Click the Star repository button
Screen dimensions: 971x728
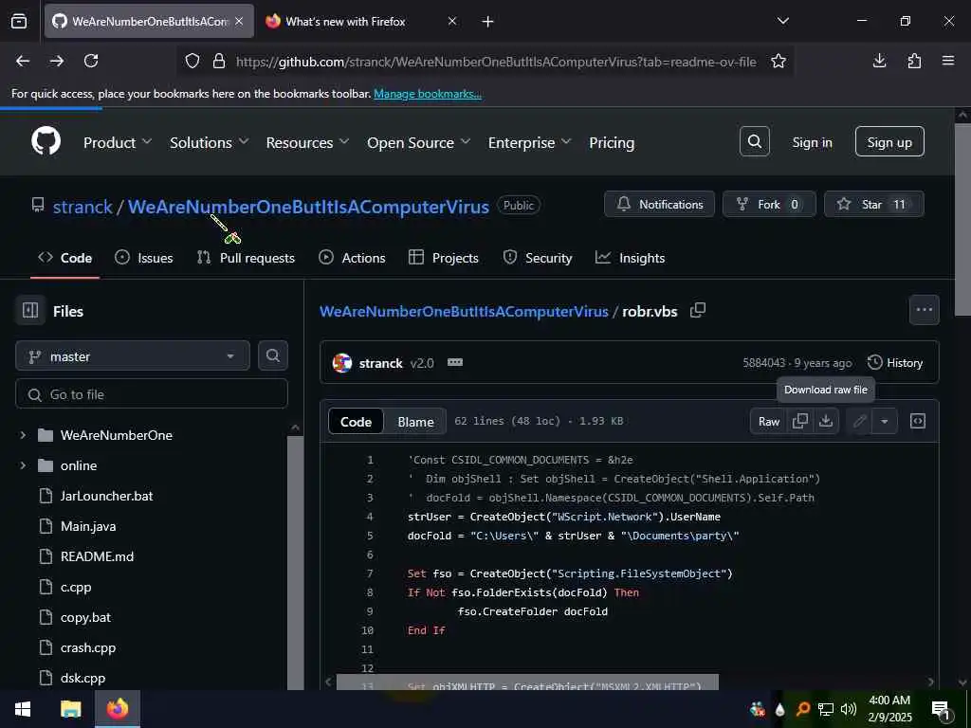(873, 204)
